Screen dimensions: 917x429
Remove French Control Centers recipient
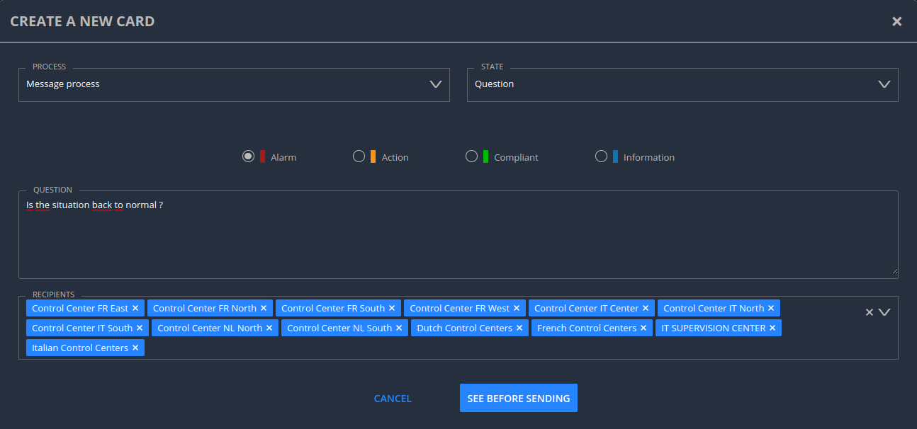coord(643,327)
